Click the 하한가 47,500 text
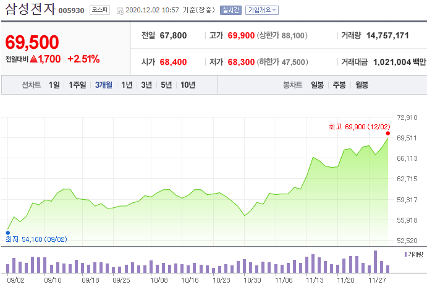This screenshot has height=287, width=427. (282, 62)
